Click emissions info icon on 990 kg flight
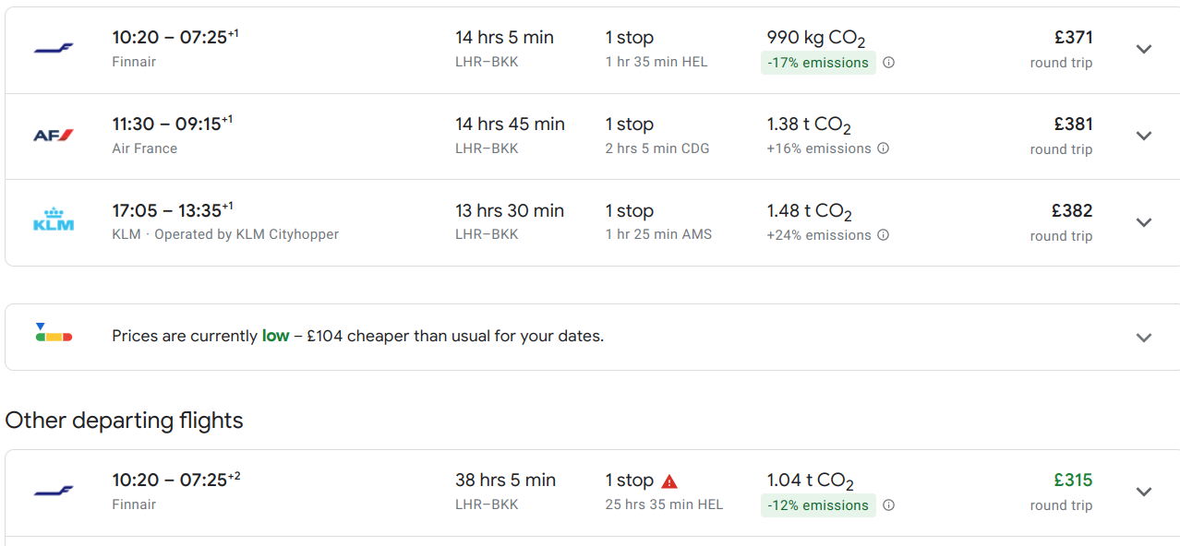 (x=888, y=63)
